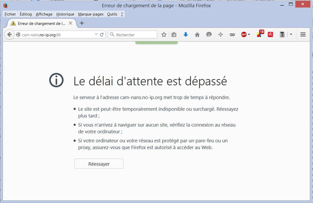
Task: Open the Downloads arrow icon
Action: click(186, 35)
